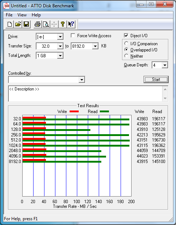
Task: Click the Test Results group heading
Action: [x=88, y=106]
